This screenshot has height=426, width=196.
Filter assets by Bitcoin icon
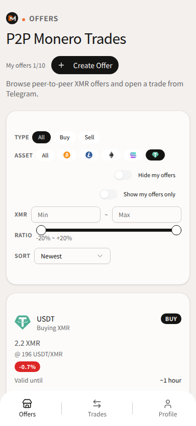67,155
